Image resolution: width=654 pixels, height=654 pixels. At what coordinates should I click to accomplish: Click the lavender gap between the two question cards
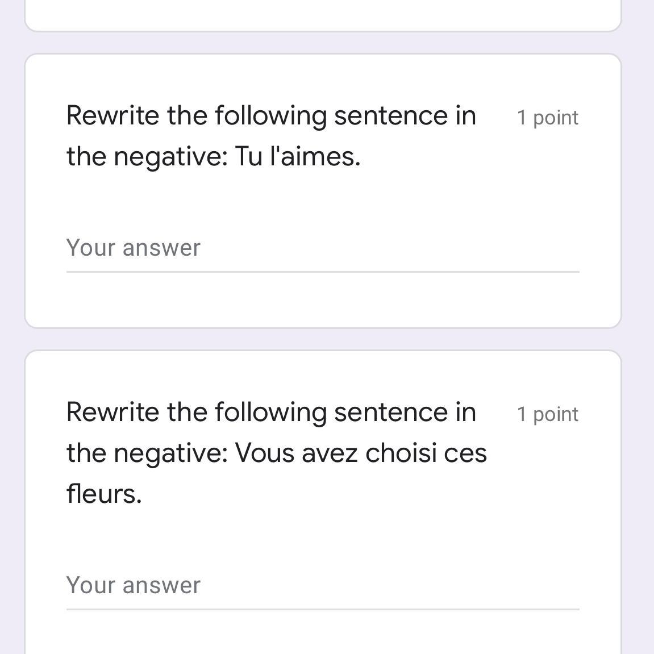pos(323,339)
